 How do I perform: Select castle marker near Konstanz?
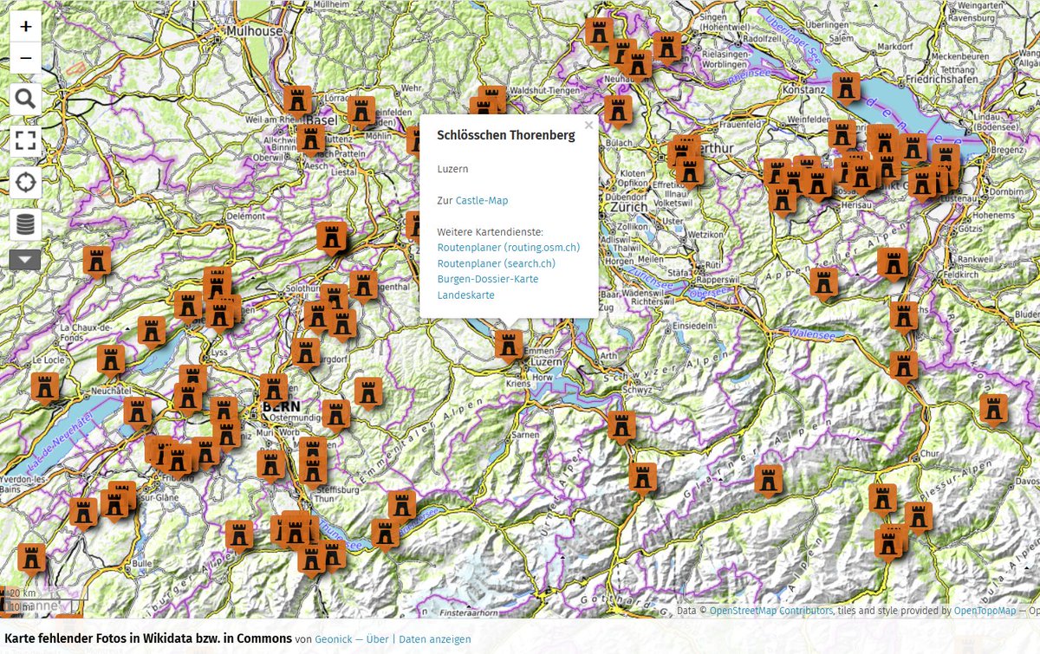pos(846,87)
